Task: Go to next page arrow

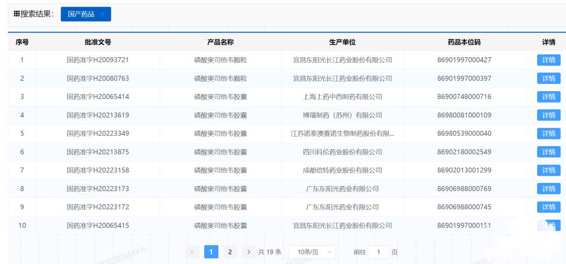Action: point(248,252)
